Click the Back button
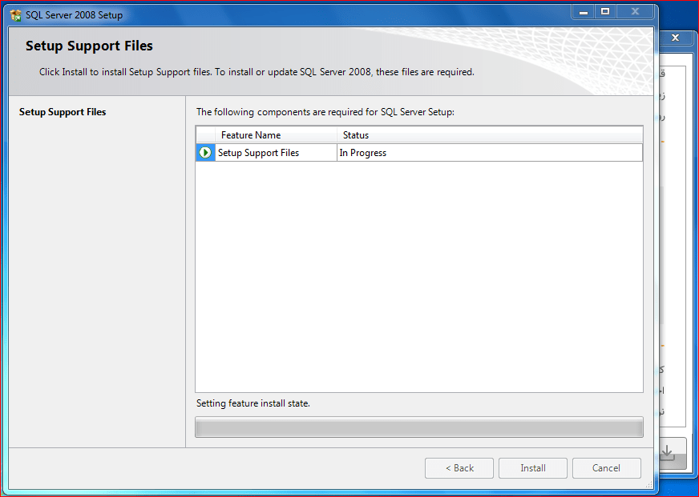This screenshot has width=699, height=497. click(x=459, y=468)
